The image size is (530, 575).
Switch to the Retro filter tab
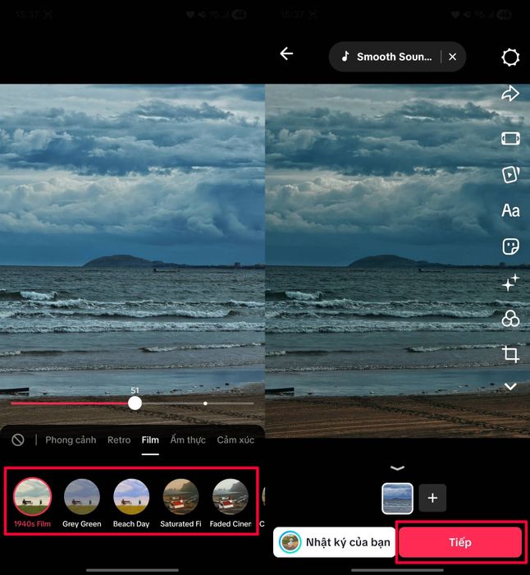coord(119,439)
